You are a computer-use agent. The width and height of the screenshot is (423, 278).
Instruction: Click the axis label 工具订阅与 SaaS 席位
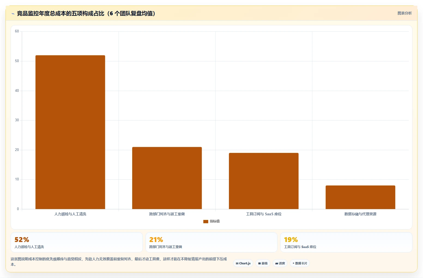pos(264,214)
